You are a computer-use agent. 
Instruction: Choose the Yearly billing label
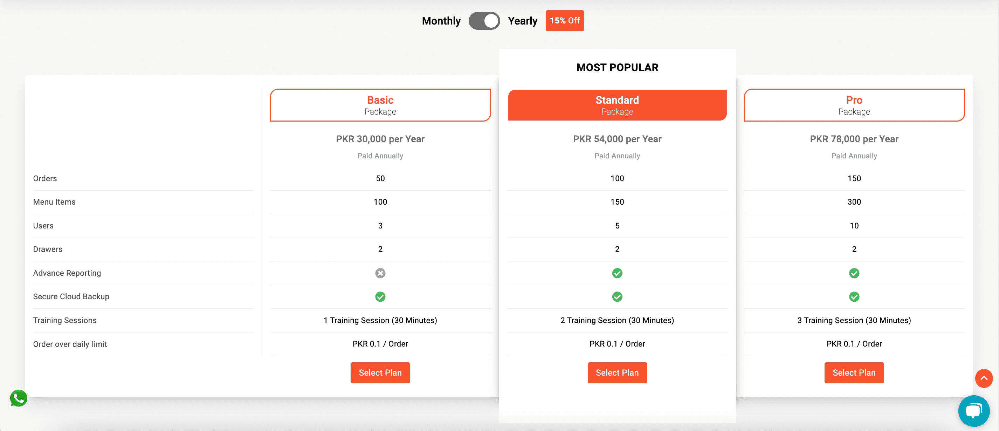click(x=522, y=21)
